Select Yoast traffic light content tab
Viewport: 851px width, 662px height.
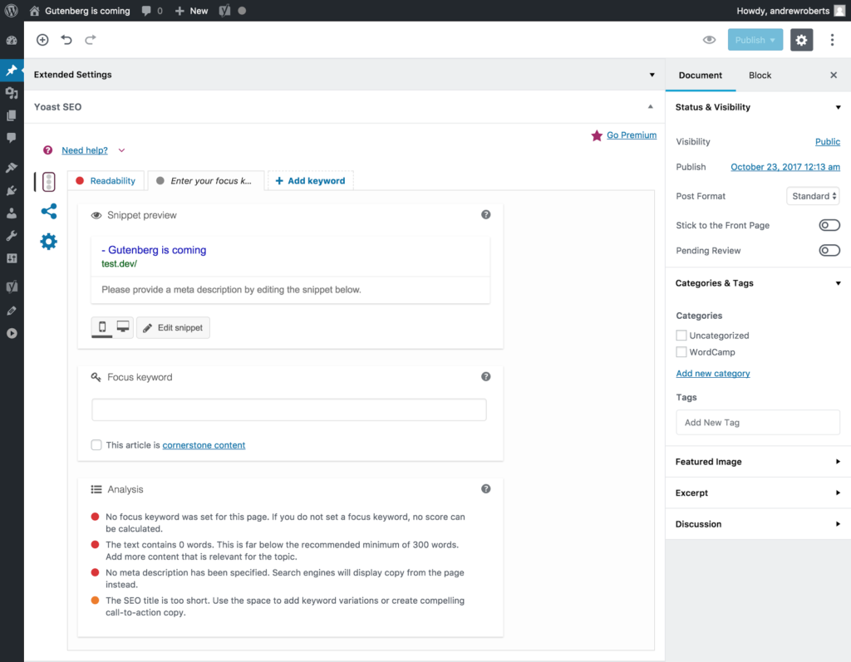pos(48,182)
